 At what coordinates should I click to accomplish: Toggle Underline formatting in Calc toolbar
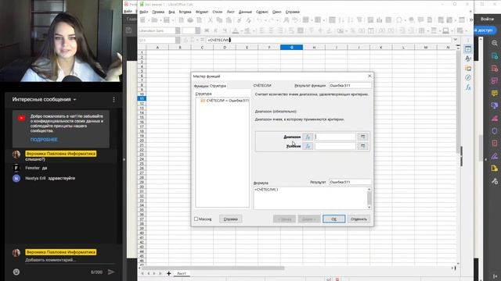pos(225,31)
